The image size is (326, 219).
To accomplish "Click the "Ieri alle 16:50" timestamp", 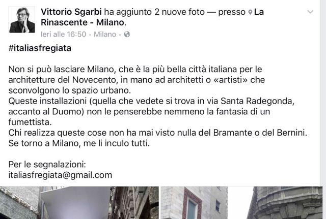I will [63, 34].
